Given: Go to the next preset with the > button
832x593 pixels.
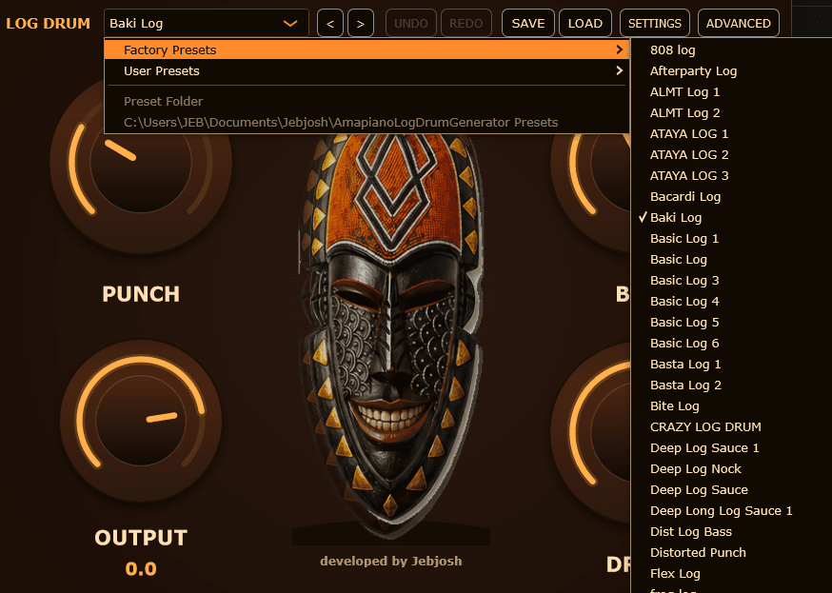Looking at the screenshot, I should pyautogui.click(x=360, y=24).
